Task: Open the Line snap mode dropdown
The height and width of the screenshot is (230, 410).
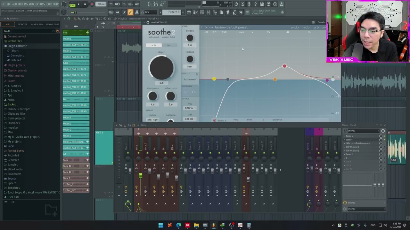Action: click(x=151, y=12)
